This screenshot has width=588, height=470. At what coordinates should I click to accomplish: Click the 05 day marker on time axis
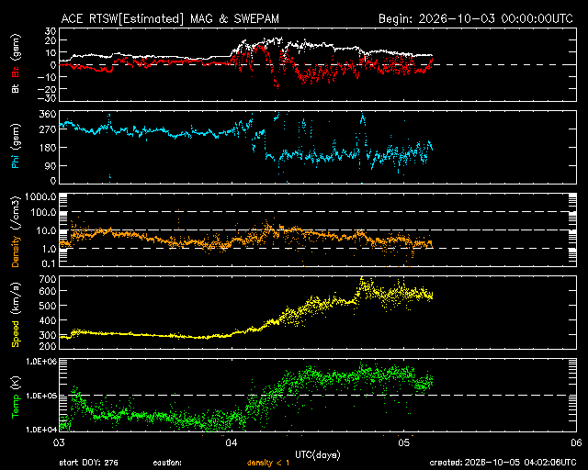coord(404,442)
